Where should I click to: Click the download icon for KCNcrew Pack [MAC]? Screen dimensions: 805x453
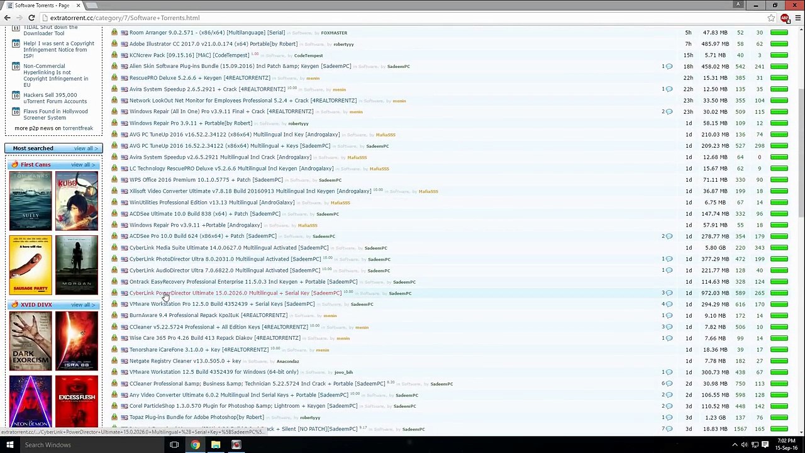(x=114, y=55)
